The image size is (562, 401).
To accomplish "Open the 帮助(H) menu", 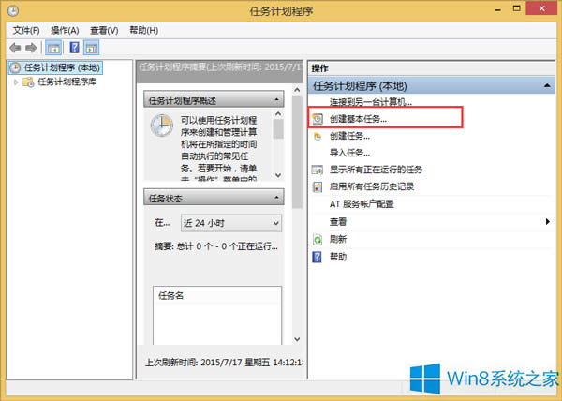I will pos(143,31).
